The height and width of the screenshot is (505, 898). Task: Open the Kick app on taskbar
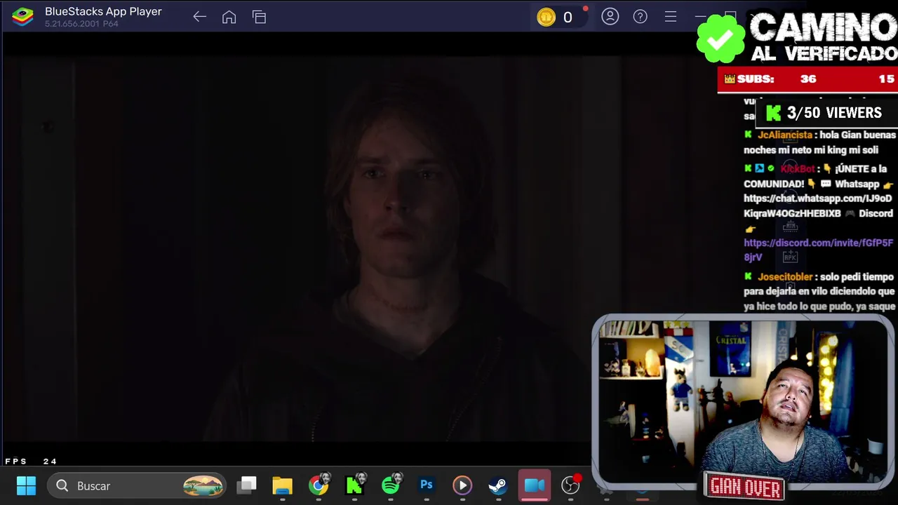[x=354, y=485]
